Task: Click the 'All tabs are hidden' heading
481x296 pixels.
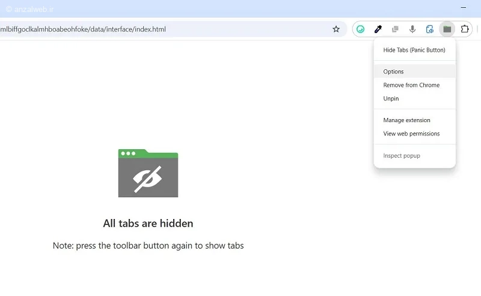Action: click(x=148, y=223)
